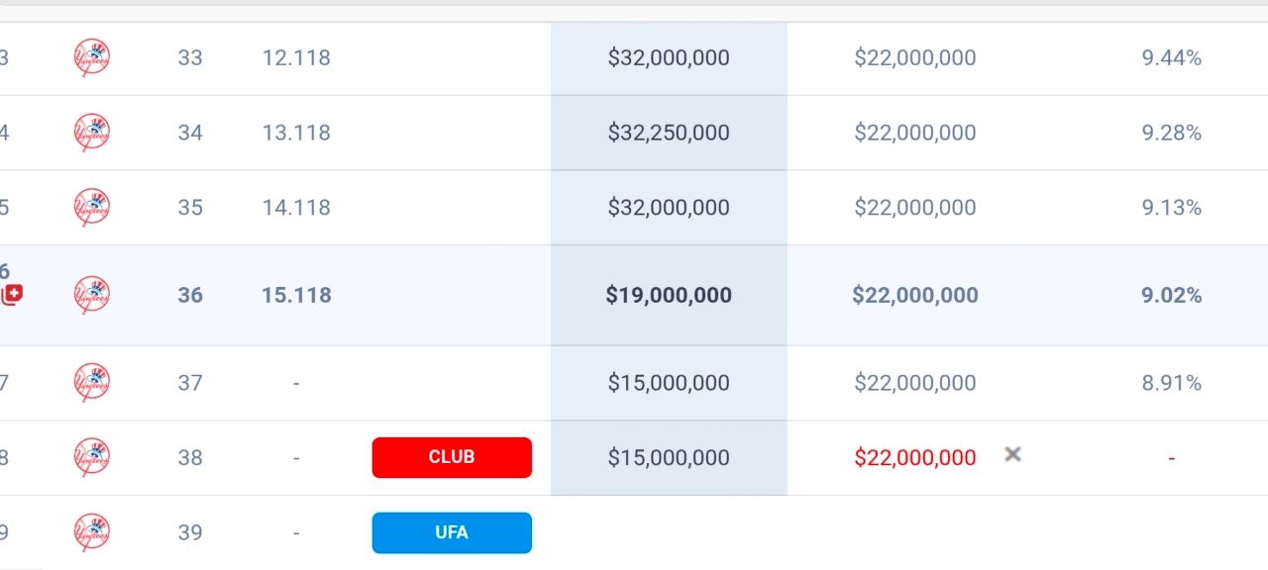Click the Yankees logo in age 35 row

(92, 208)
